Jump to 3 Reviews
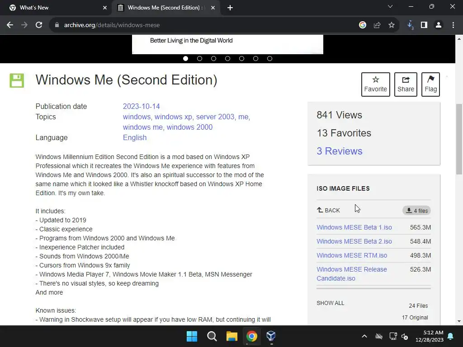Screen dimensions: 463x347 pos(340,151)
